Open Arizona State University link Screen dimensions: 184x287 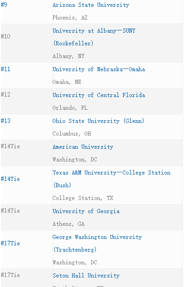[91, 5]
